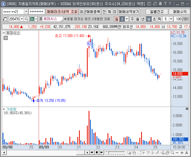Play chart replay with the play button
The width and height of the screenshot is (191, 157).
87,152
